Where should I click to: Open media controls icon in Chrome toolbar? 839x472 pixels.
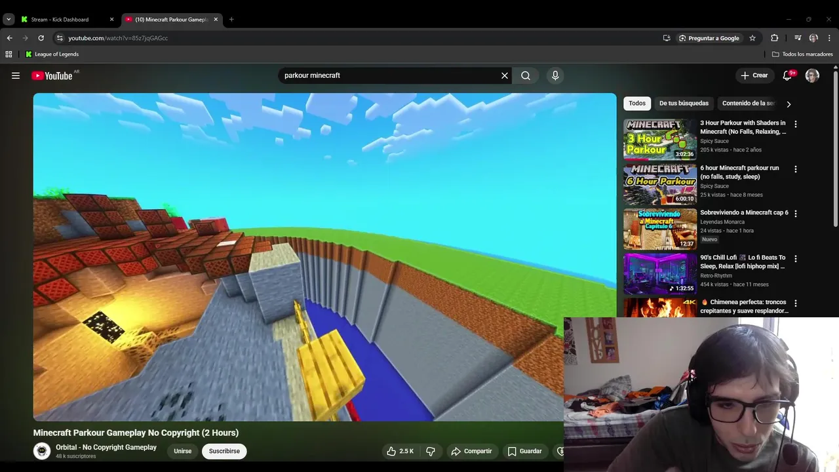tap(798, 38)
